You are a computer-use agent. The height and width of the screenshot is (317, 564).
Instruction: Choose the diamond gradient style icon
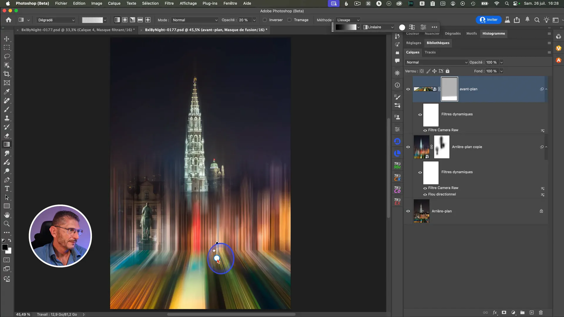(x=148, y=20)
